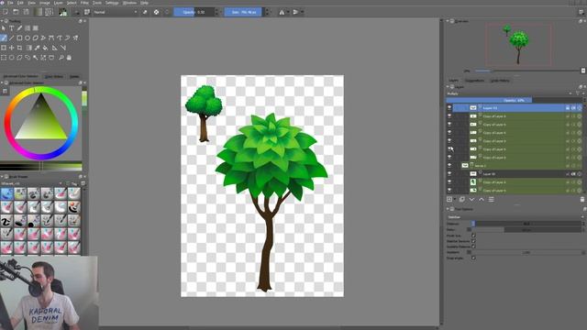
Task: Choose the Ellipse shape tool
Action: click(28, 38)
